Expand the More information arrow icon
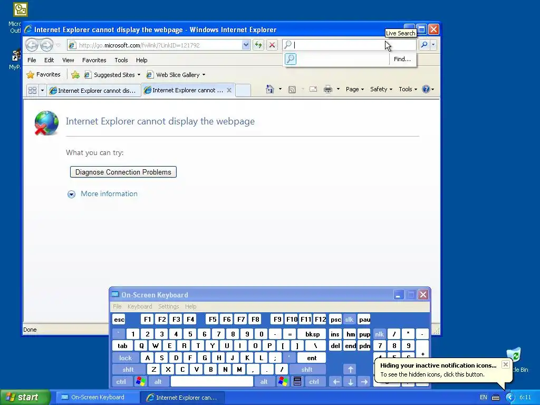The image size is (540, 405). (71, 194)
